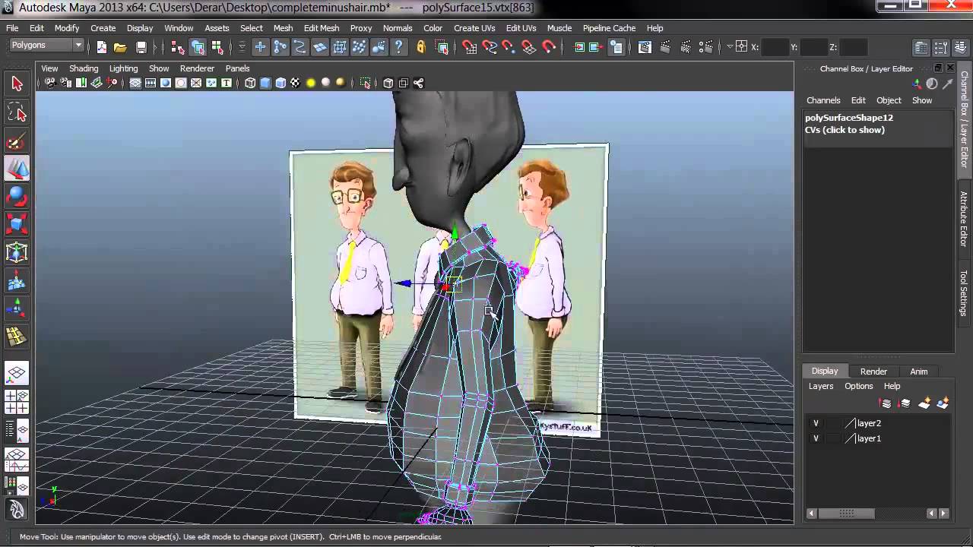Open Object menu in Channel Box
The image size is (973, 547).
[x=889, y=100]
